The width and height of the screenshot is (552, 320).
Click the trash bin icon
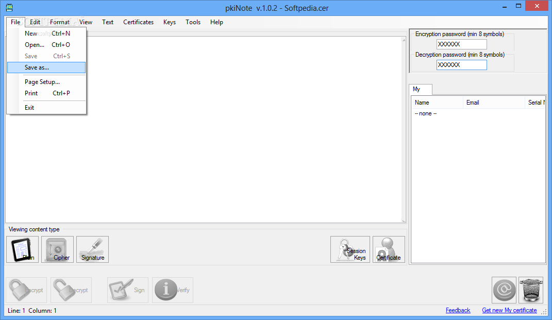(x=531, y=290)
